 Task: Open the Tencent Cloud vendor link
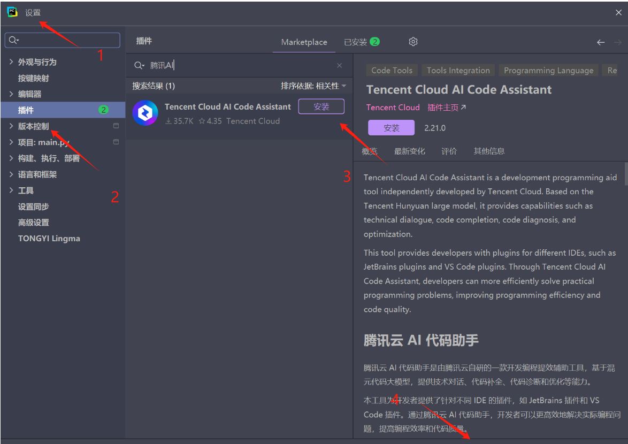393,108
